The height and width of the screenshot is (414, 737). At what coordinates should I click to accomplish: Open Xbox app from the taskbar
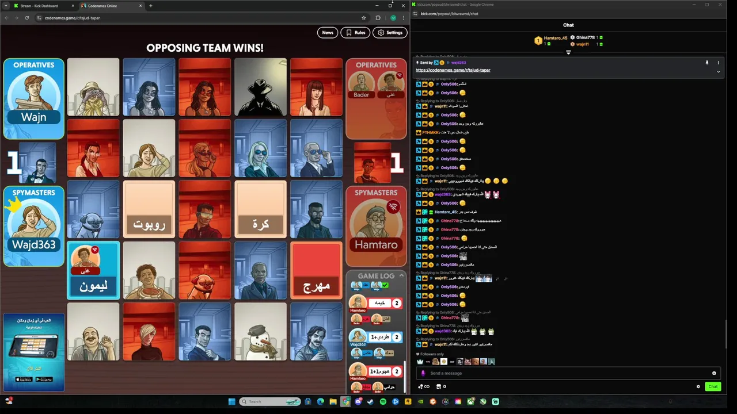pos(470,401)
